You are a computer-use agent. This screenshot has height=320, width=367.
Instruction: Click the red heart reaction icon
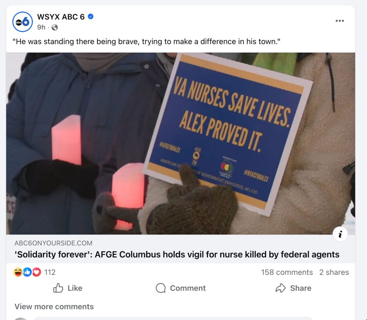click(37, 272)
